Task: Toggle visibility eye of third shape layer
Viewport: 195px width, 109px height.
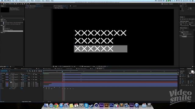Action: 1,80
